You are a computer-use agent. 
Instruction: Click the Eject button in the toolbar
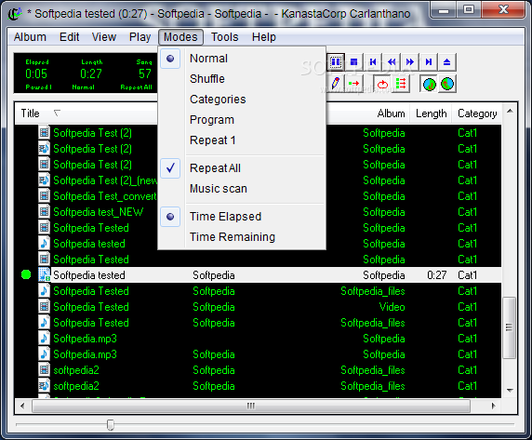click(x=446, y=62)
